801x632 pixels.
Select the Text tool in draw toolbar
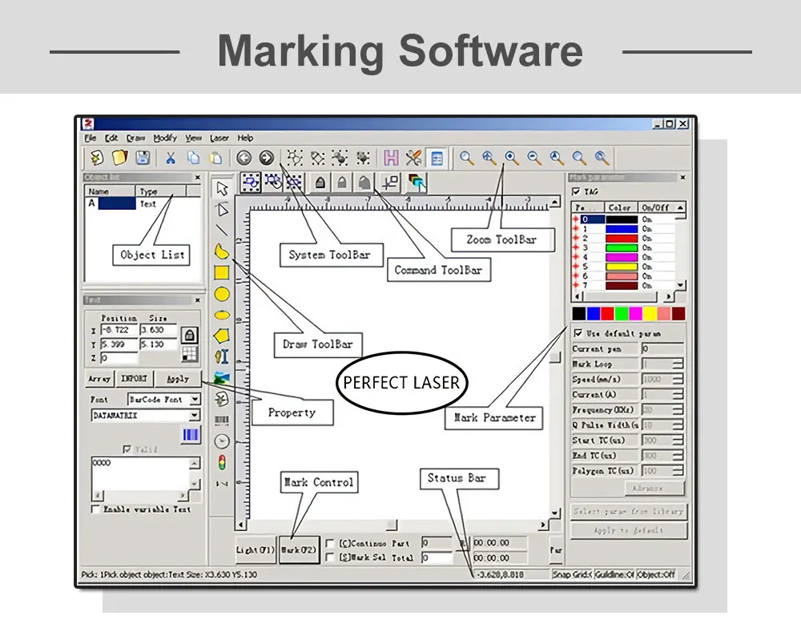(x=222, y=356)
